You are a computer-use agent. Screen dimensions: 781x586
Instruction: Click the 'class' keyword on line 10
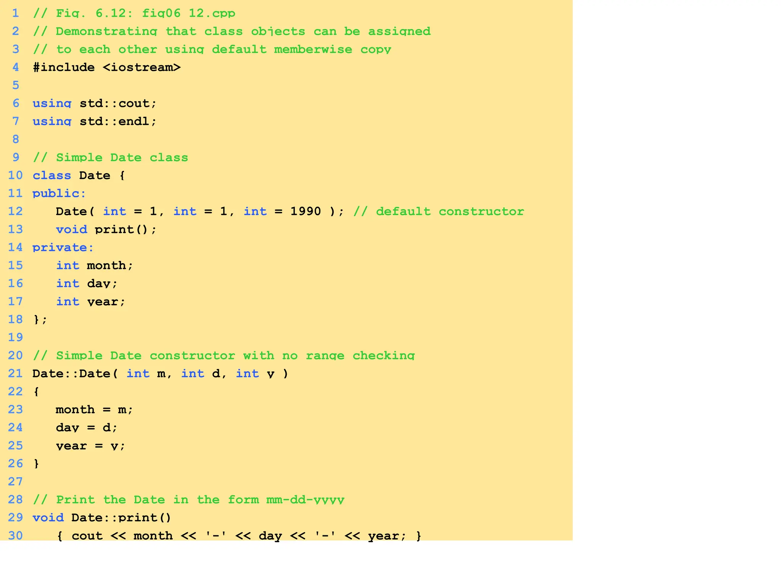(x=52, y=175)
